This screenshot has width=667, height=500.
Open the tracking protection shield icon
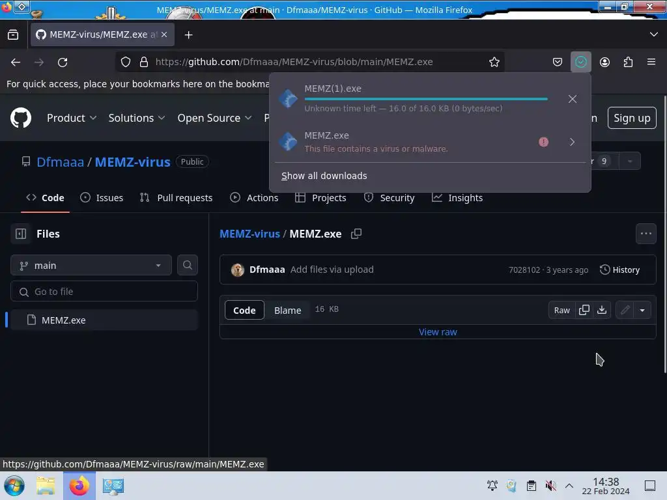click(x=126, y=62)
